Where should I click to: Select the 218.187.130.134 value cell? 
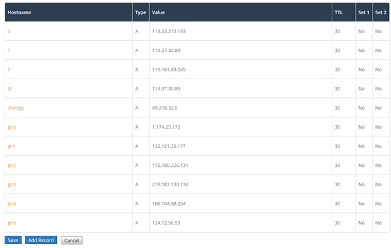240,184
